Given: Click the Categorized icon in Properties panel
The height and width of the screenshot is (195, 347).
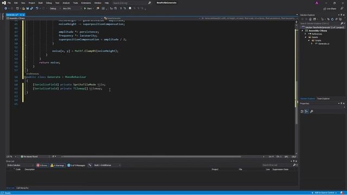Looking at the screenshot, I should point(302,112).
